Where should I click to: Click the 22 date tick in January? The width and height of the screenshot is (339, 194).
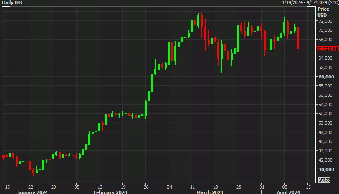30,187
